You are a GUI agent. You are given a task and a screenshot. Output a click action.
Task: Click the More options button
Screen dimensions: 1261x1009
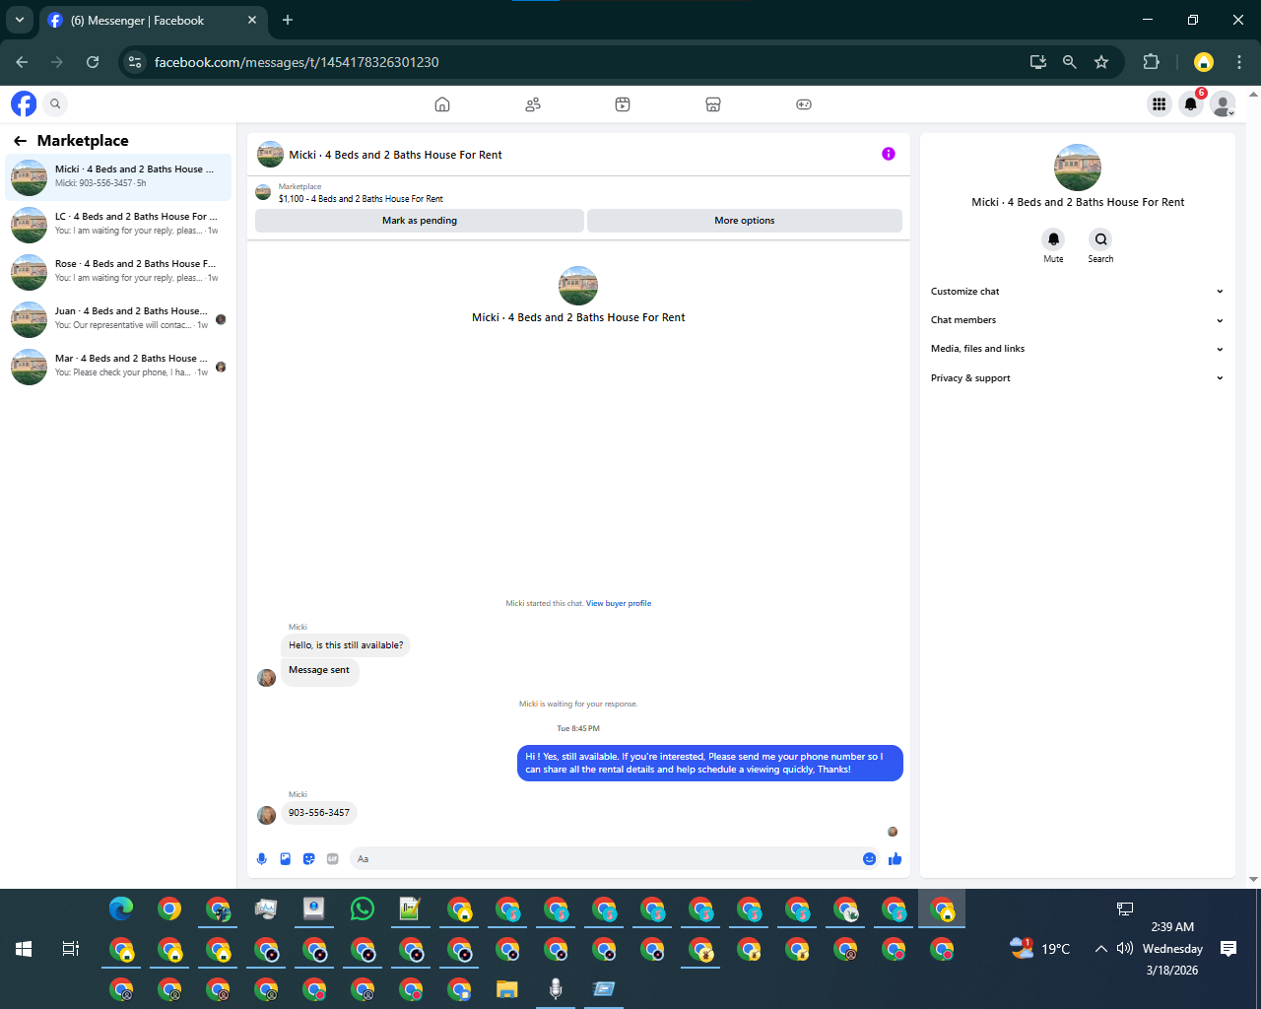coord(745,221)
